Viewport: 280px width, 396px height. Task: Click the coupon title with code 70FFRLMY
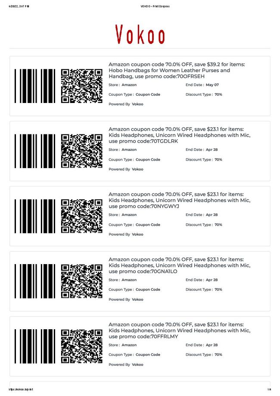click(x=179, y=331)
